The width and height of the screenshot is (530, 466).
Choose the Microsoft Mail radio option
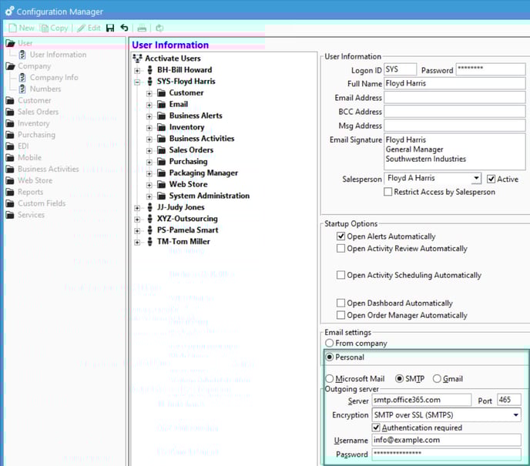pos(329,379)
